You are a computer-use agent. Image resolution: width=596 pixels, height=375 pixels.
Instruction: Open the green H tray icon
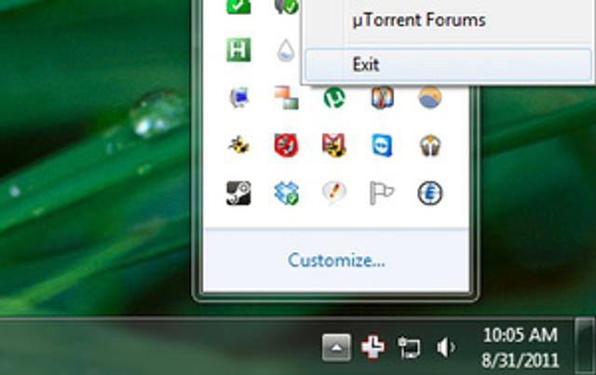[238, 49]
